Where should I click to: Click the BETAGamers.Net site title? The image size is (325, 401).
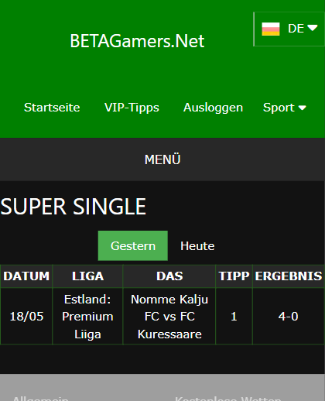point(137,41)
